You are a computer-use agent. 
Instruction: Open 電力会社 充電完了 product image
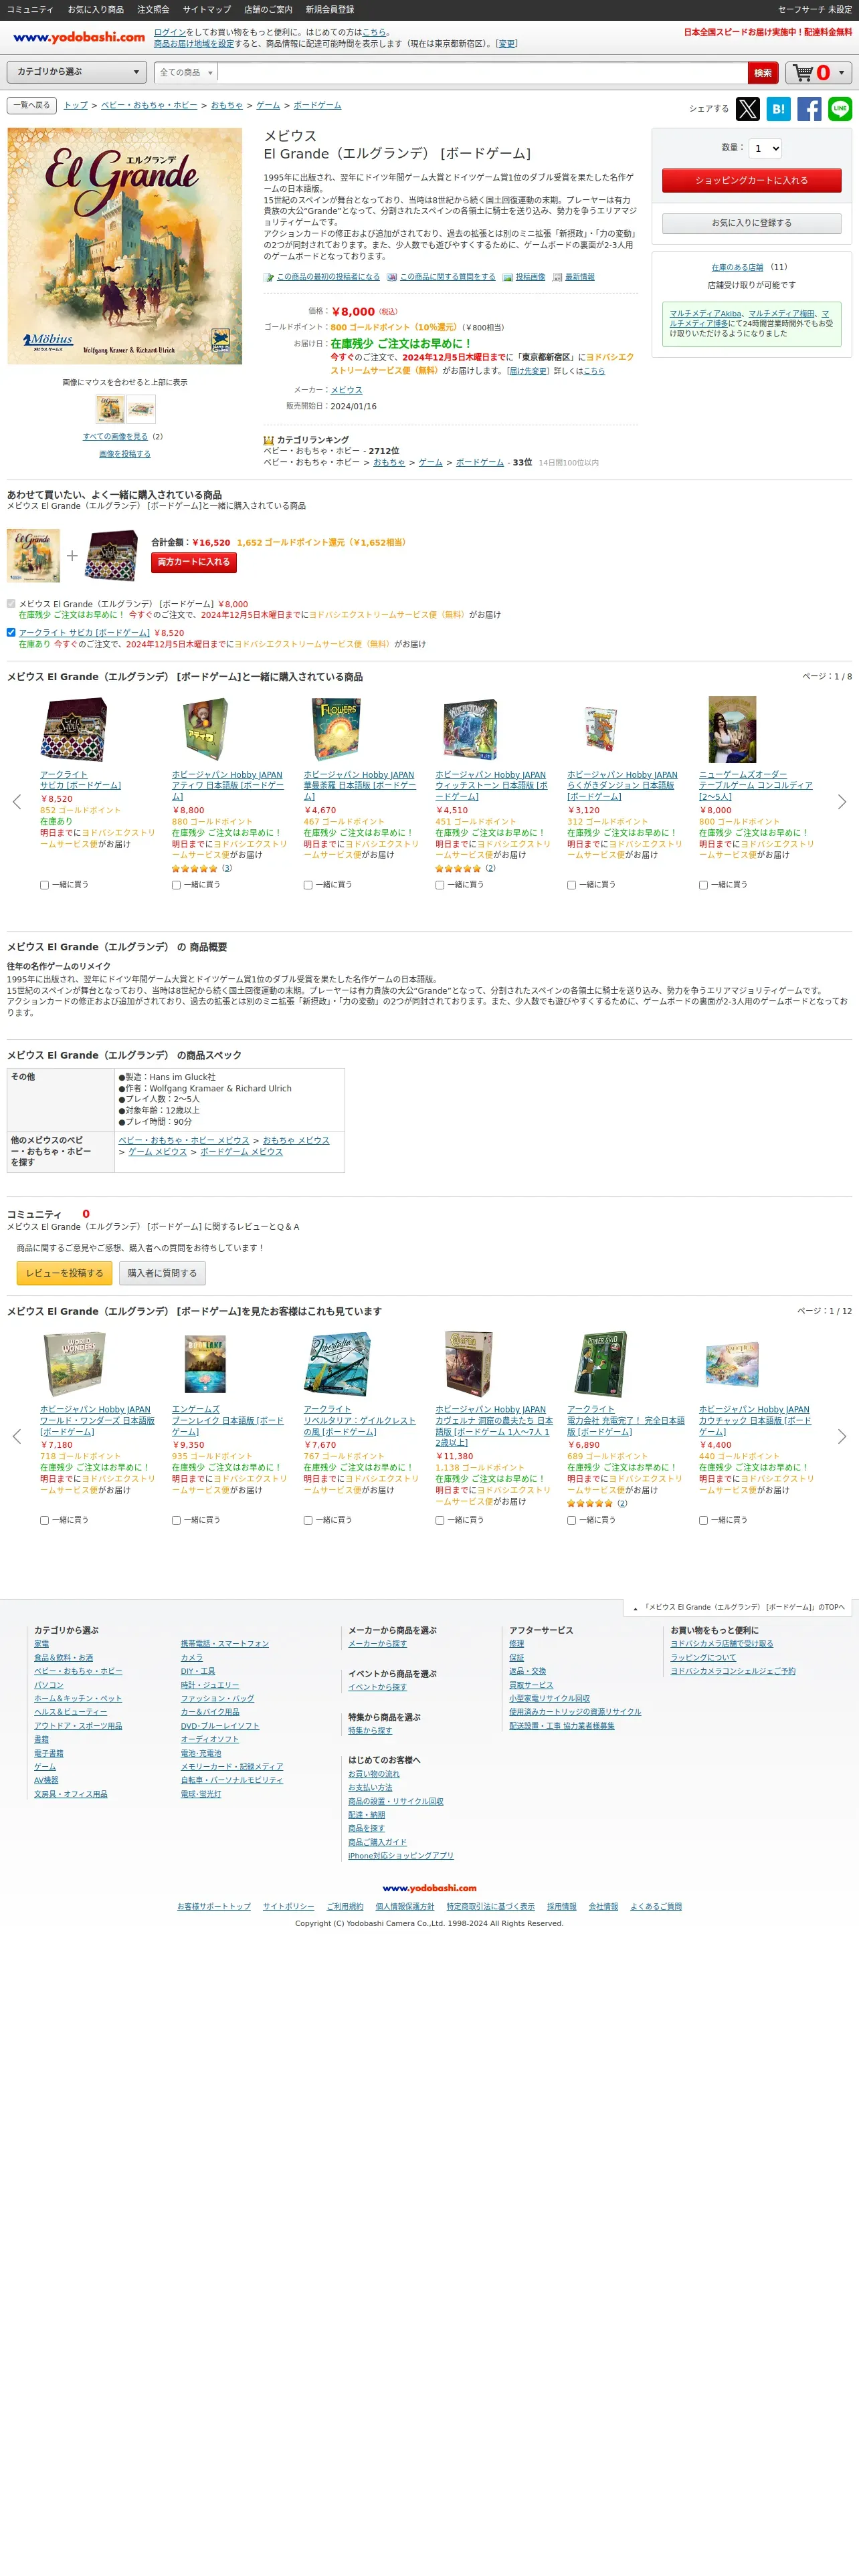[600, 1364]
